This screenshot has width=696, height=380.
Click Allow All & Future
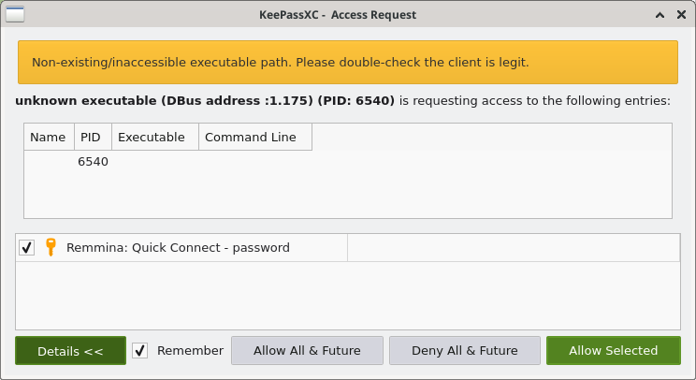pyautogui.click(x=307, y=351)
